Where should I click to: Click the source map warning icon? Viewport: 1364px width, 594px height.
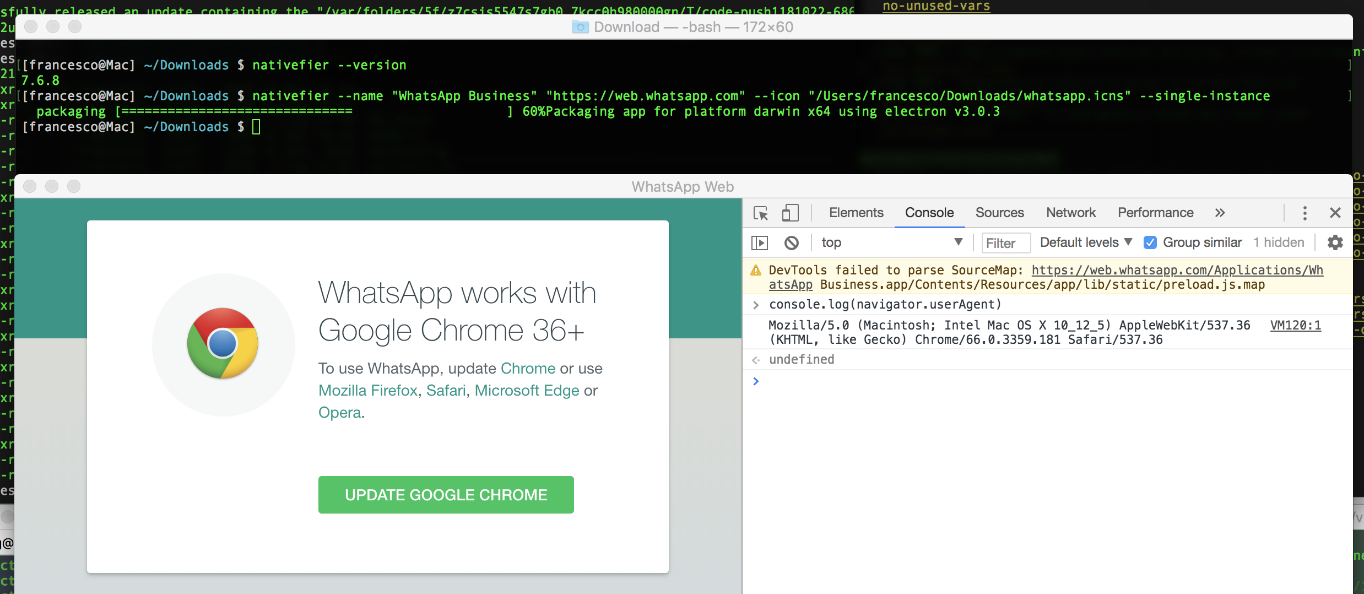coord(756,270)
